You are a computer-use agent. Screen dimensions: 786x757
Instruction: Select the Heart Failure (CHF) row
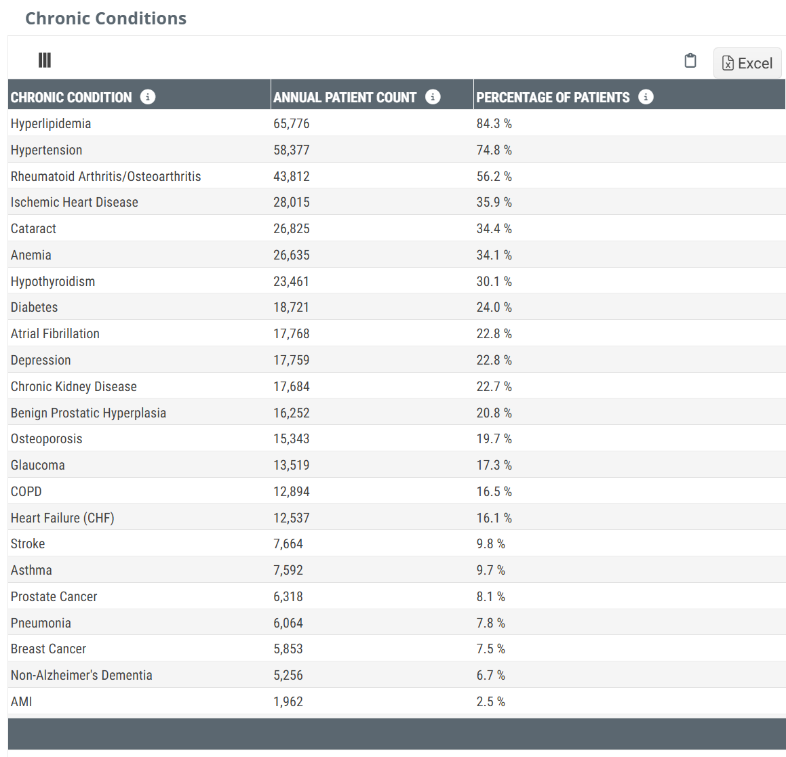(62, 518)
